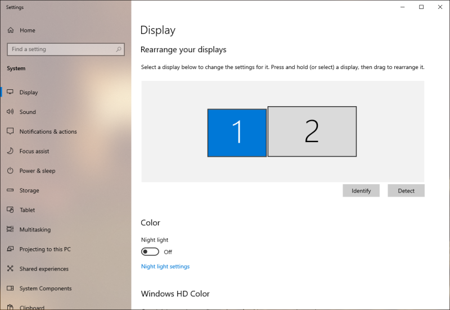Click the Clipboard icon
Screen dimensions: 450x310
coord(10,307)
